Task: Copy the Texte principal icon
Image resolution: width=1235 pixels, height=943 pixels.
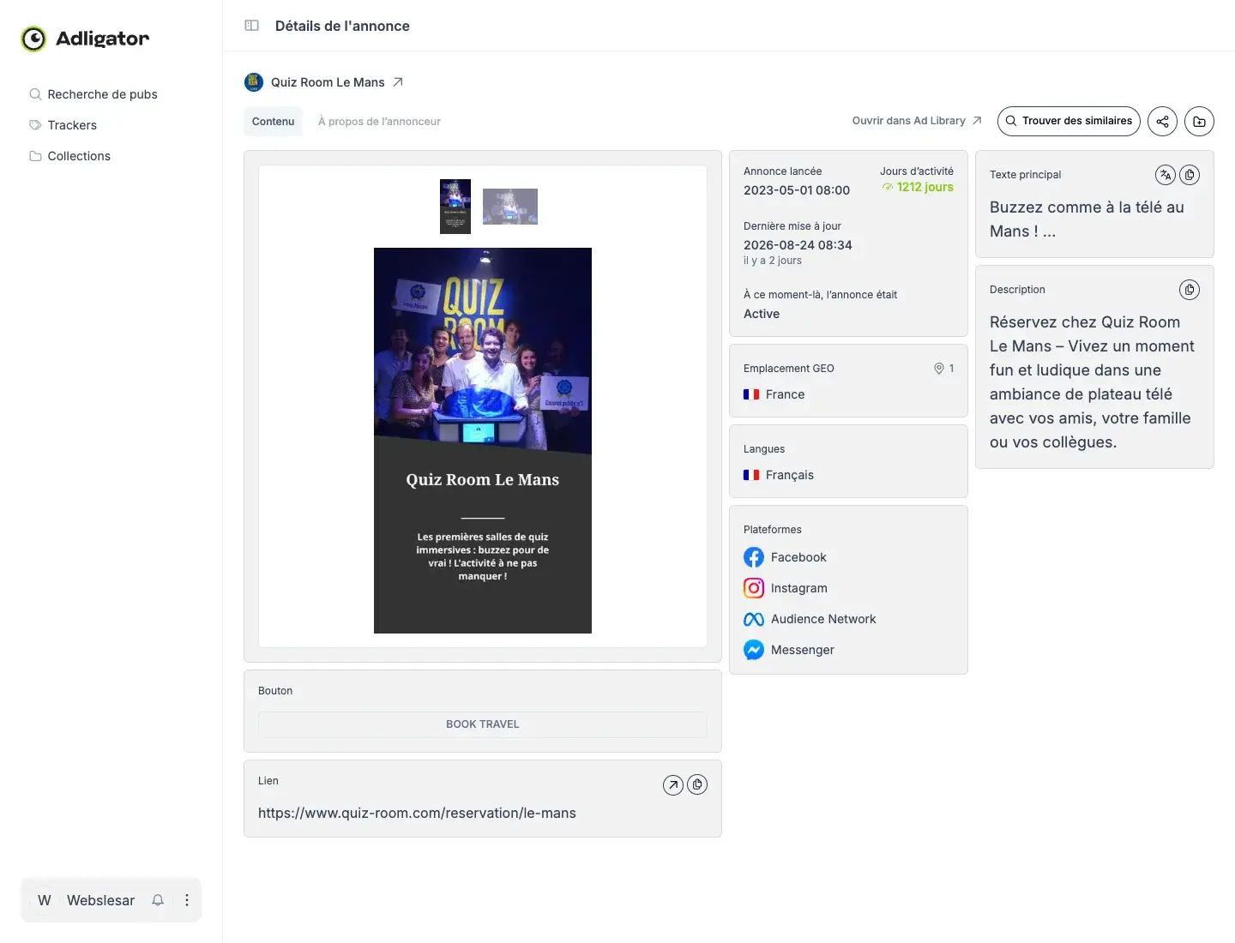Action: (1190, 175)
